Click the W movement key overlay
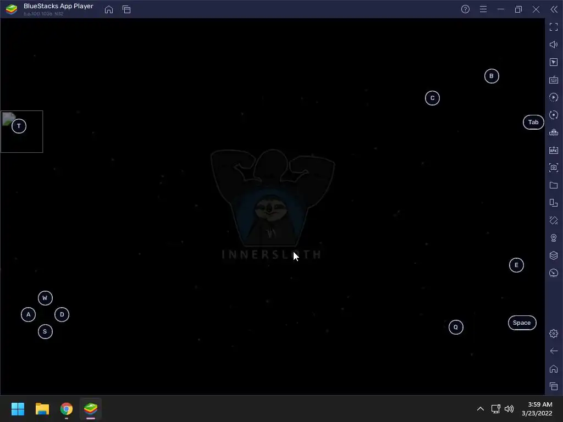This screenshot has width=563, height=422. coord(45,298)
